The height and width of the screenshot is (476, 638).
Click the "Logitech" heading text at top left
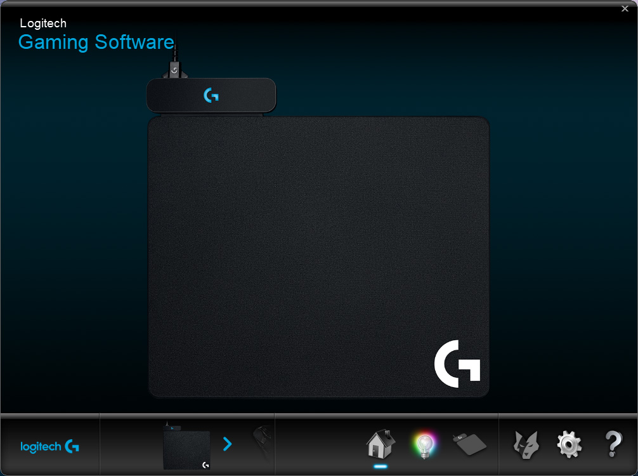(x=43, y=23)
